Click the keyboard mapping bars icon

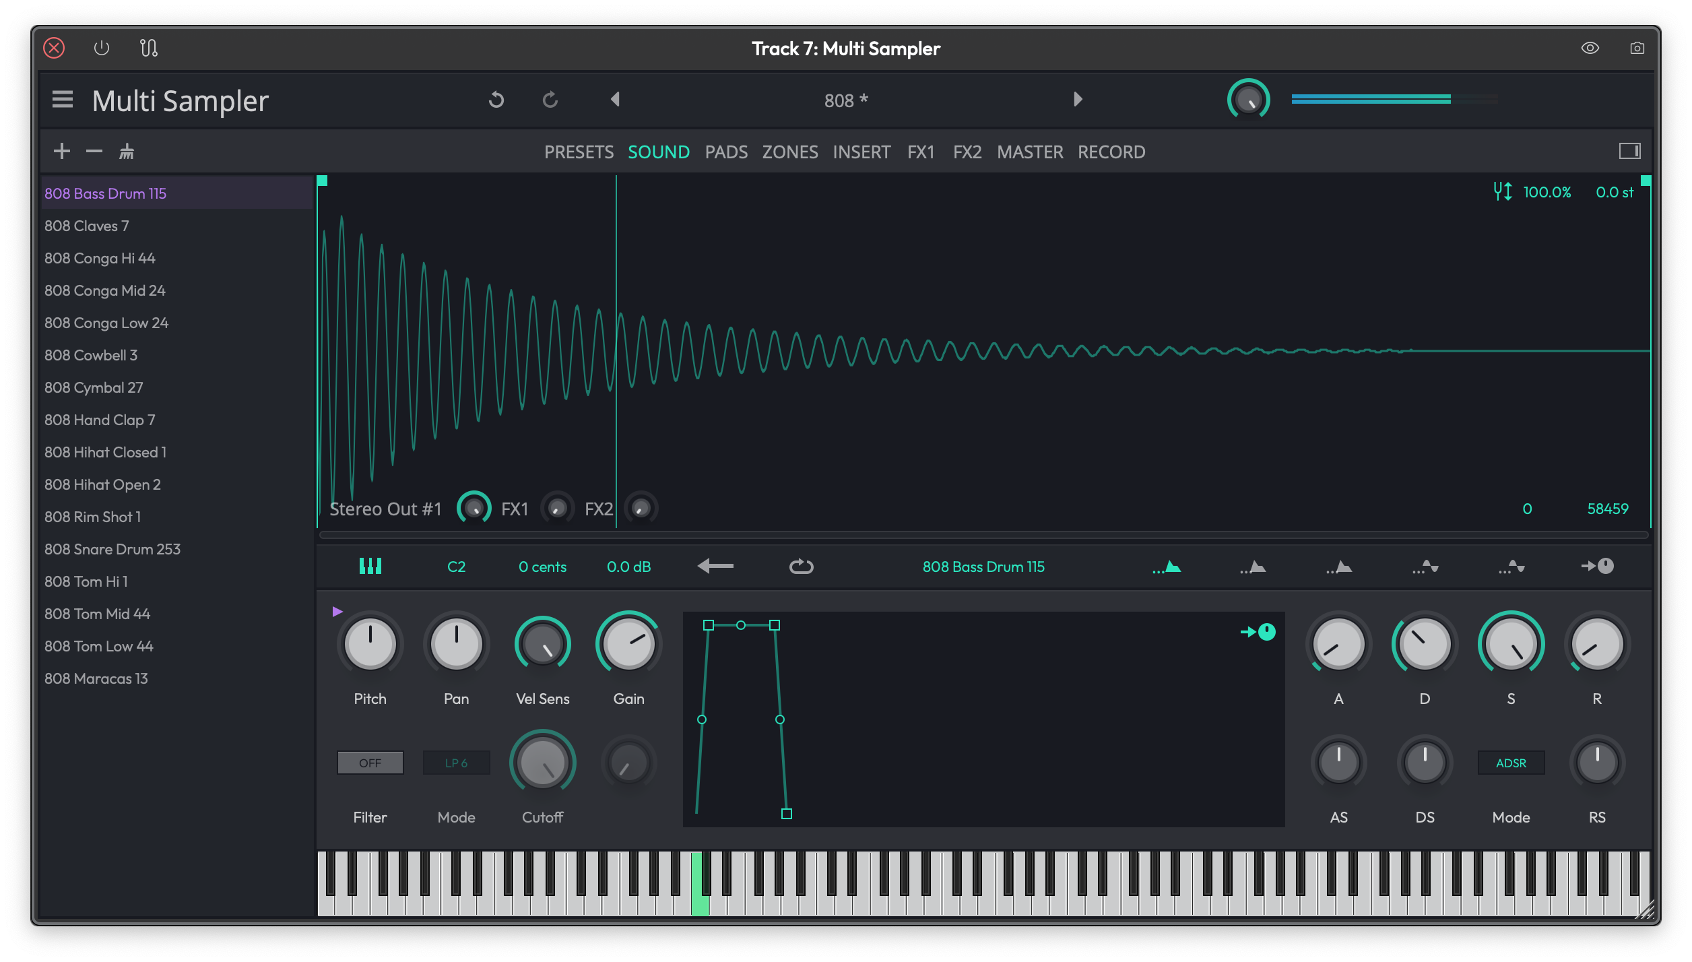coord(370,566)
